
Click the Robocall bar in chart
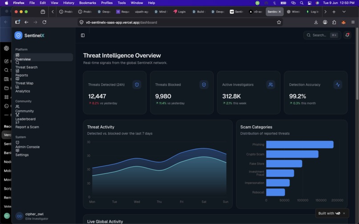coord(275,192)
